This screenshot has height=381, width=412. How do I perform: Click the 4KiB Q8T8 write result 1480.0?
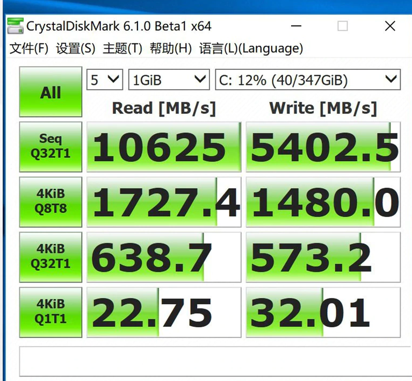pyautogui.click(x=323, y=202)
